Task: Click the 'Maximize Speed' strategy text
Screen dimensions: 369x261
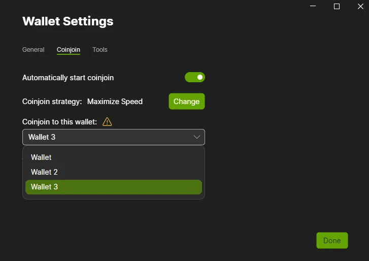Action: pos(115,102)
